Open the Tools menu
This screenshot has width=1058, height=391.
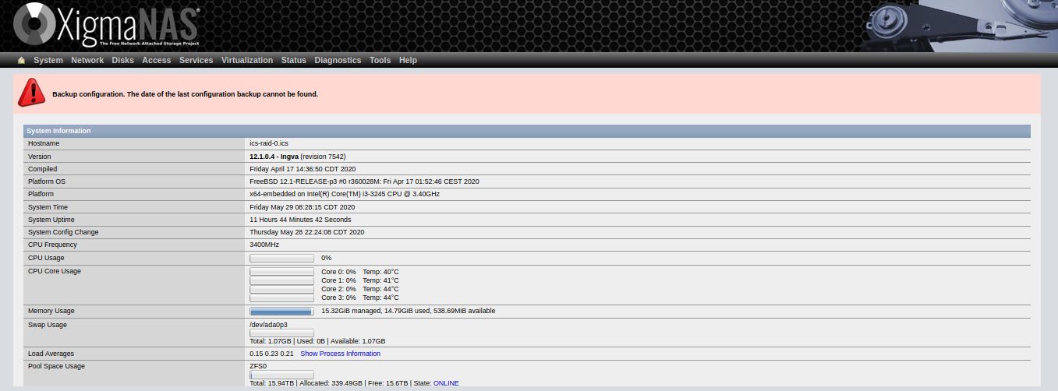[380, 61]
